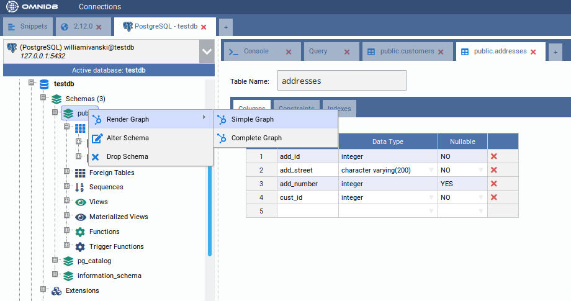The width and height of the screenshot is (571, 301).
Task: Click the OmniDB logo icon
Action: click(x=12, y=7)
